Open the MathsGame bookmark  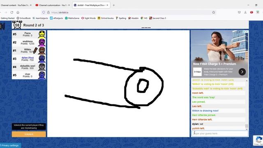point(72,18)
